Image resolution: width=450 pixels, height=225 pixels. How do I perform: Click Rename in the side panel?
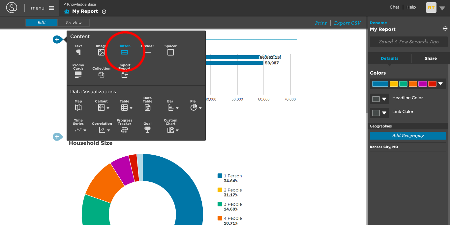(x=378, y=23)
